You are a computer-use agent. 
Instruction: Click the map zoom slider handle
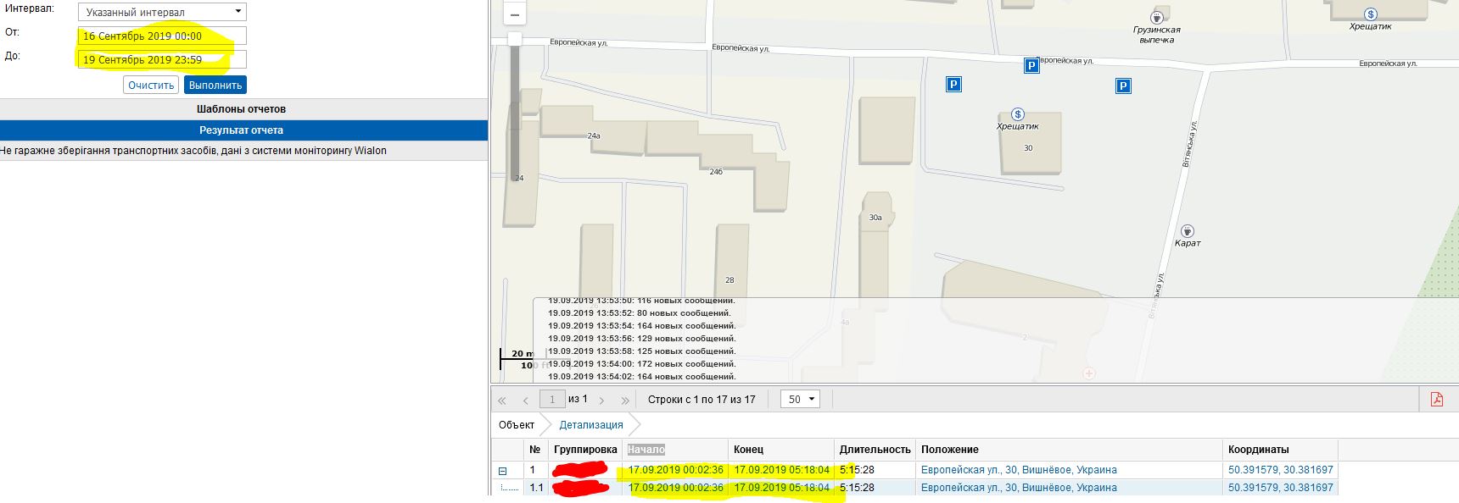coord(514,39)
